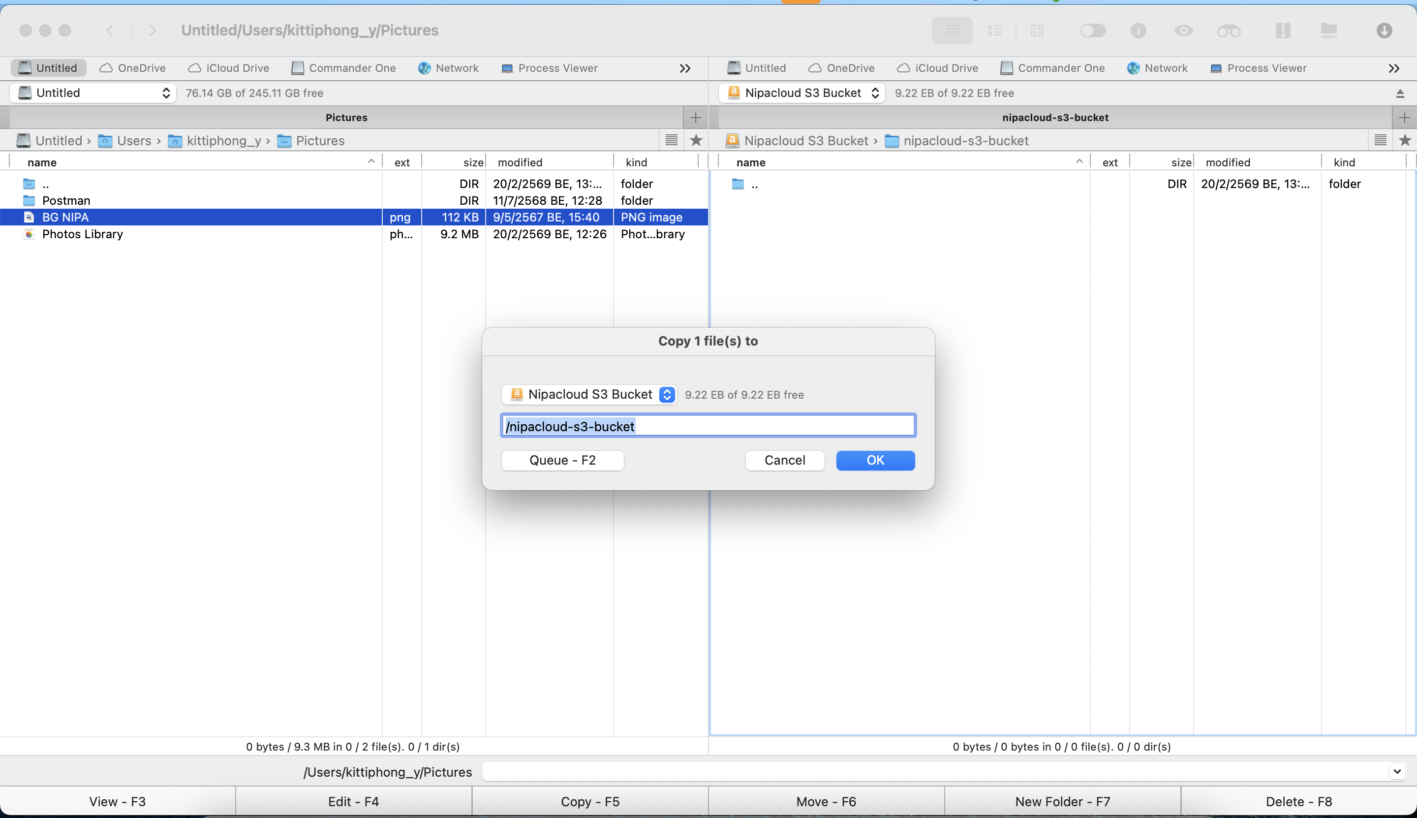Open the network folder connection icon
This screenshot has height=818, width=1417.
(1328, 31)
